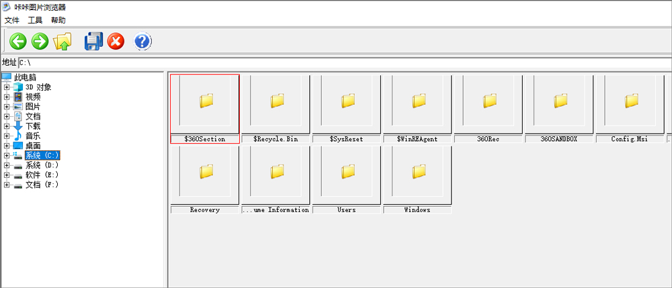Open the 工具 menu
The height and width of the screenshot is (288, 672).
tap(35, 20)
